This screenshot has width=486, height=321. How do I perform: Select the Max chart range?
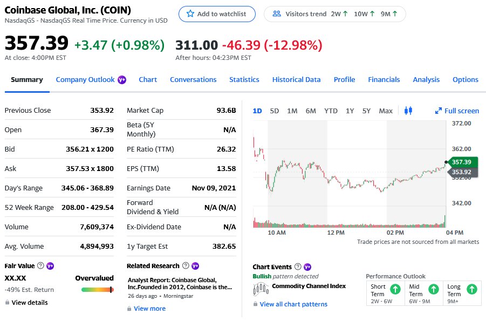[x=386, y=111]
